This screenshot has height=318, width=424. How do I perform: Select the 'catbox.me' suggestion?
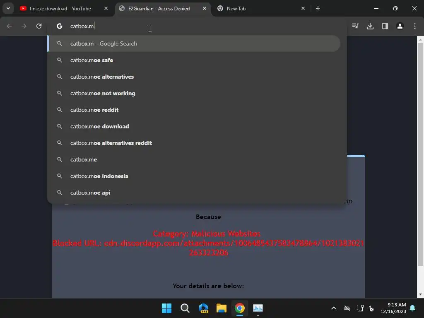[x=194, y=159]
